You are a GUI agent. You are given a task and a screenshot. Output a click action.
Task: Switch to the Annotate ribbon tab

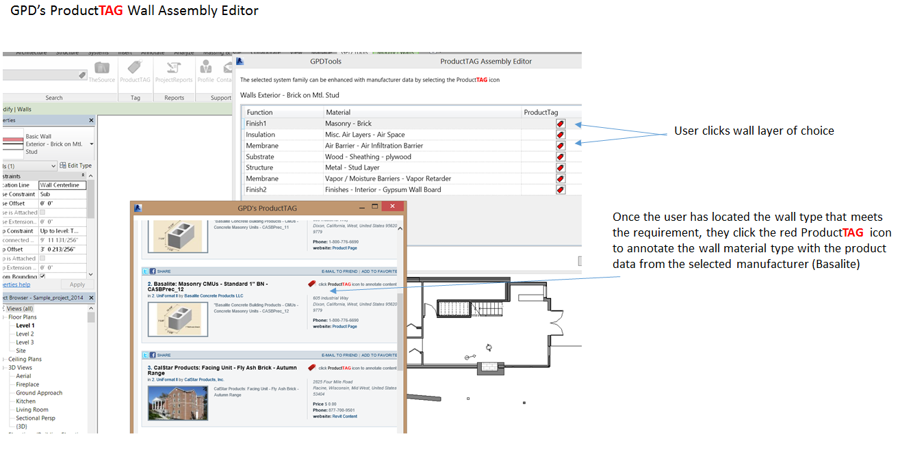[152, 52]
